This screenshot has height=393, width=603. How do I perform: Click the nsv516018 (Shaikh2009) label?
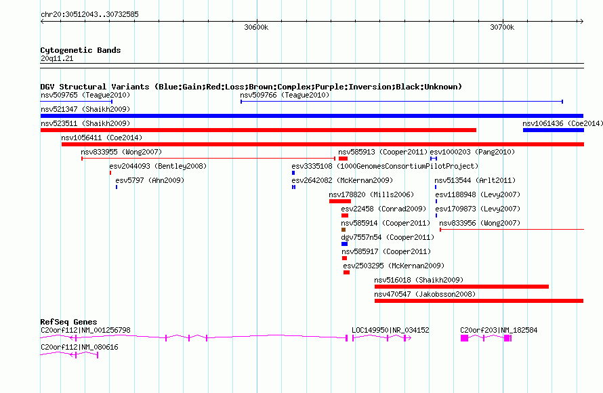[419, 280]
